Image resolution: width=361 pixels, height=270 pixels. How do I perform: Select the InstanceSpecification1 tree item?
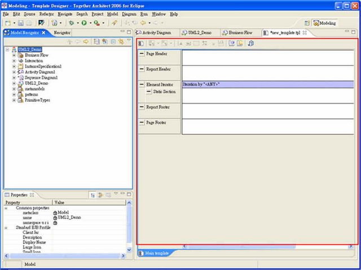[x=43, y=66]
